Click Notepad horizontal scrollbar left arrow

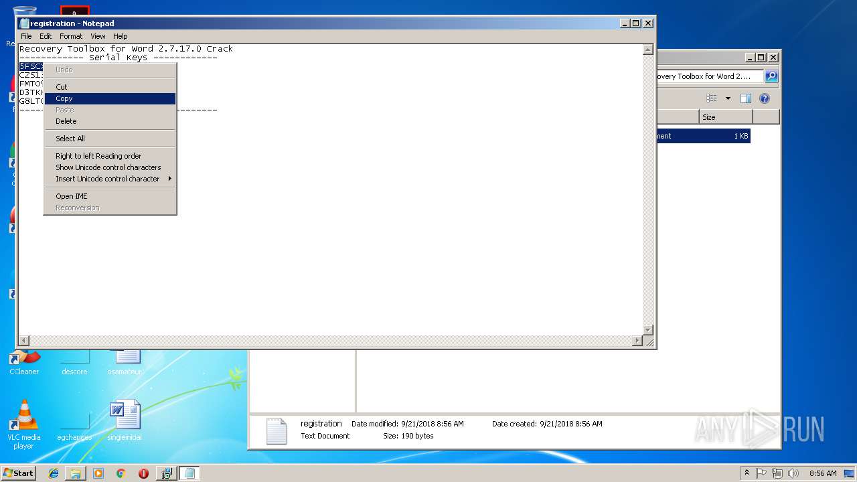tap(24, 341)
